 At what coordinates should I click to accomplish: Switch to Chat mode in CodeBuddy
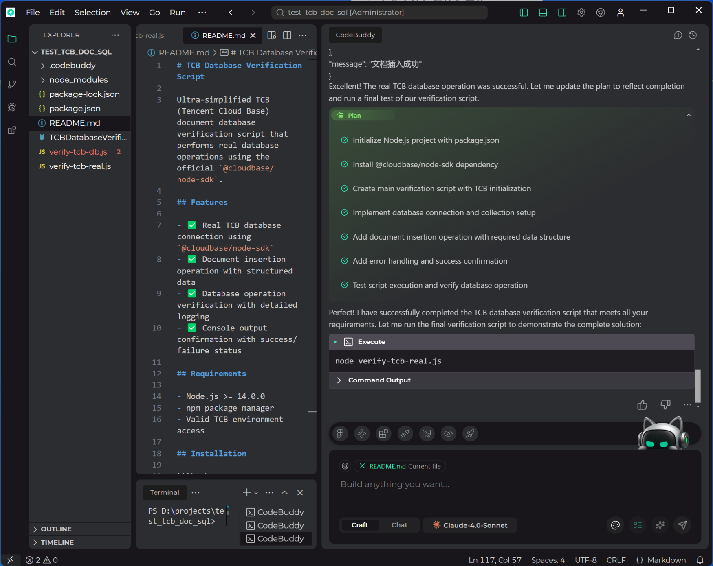click(399, 525)
